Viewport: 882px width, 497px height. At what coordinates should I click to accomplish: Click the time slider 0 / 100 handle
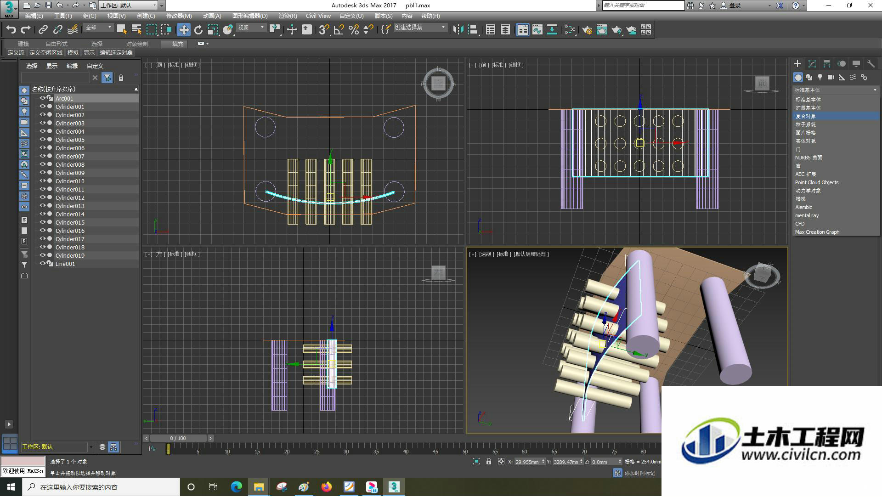pos(178,438)
